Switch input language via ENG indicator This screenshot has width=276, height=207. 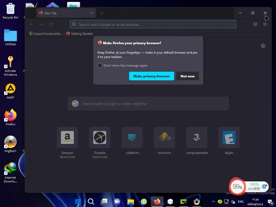point(241,202)
